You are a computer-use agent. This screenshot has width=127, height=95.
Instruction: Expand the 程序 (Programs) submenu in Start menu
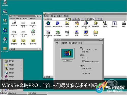click(13, 61)
